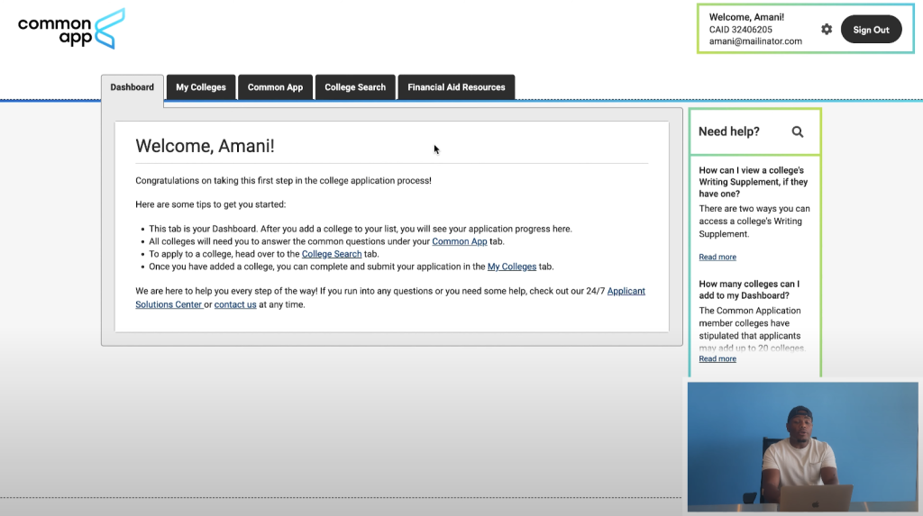
Task: Click the My Colleges link in tips list
Action: pos(511,267)
